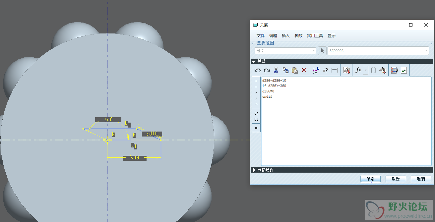Screen dimensions: 435x222
Task: Open dropdown arrow next to fx
Action: click(x=365, y=70)
